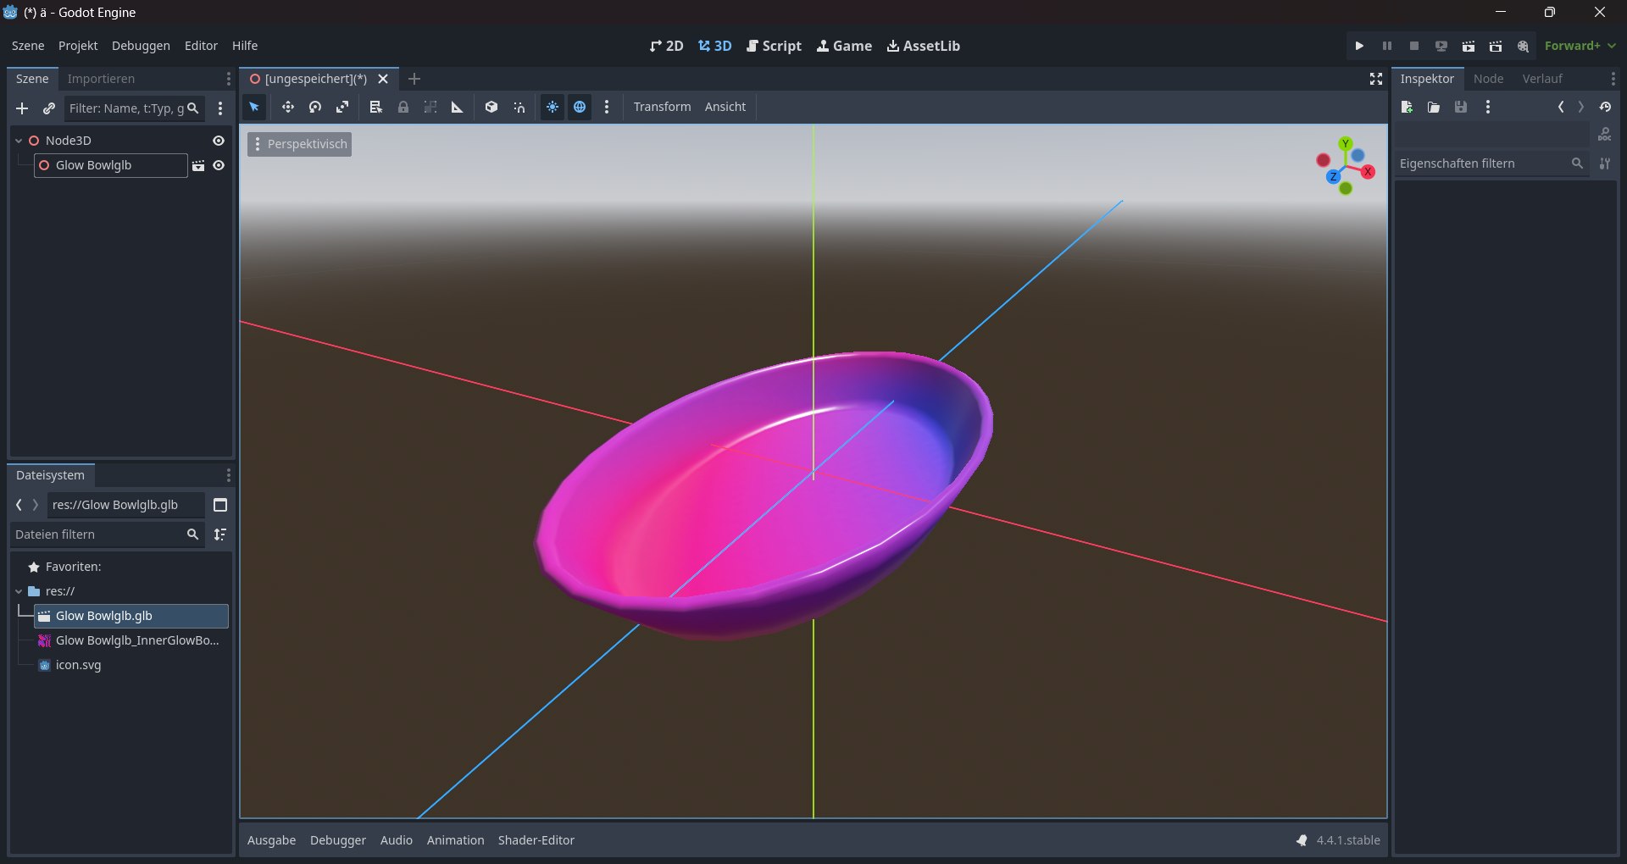This screenshot has width=1627, height=864.
Task: Hide Node3D with its eye icon
Action: pyautogui.click(x=219, y=141)
